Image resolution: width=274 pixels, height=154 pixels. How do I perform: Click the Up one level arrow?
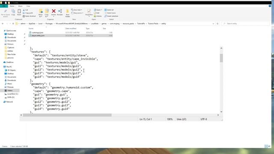[x=13, y=24]
